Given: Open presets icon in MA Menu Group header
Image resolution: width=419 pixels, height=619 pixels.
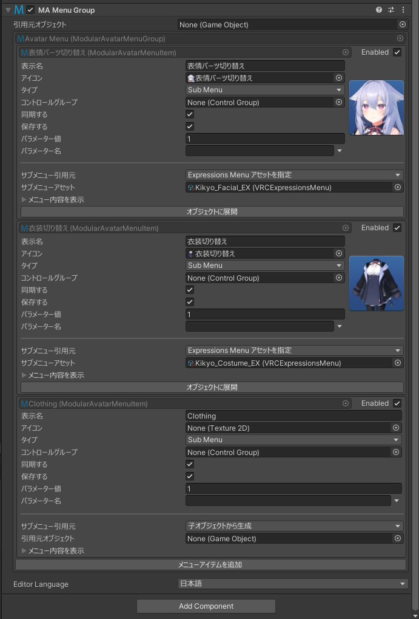Looking at the screenshot, I should coord(391,10).
